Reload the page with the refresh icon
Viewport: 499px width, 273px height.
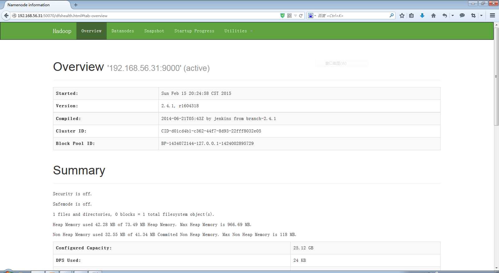301,16
